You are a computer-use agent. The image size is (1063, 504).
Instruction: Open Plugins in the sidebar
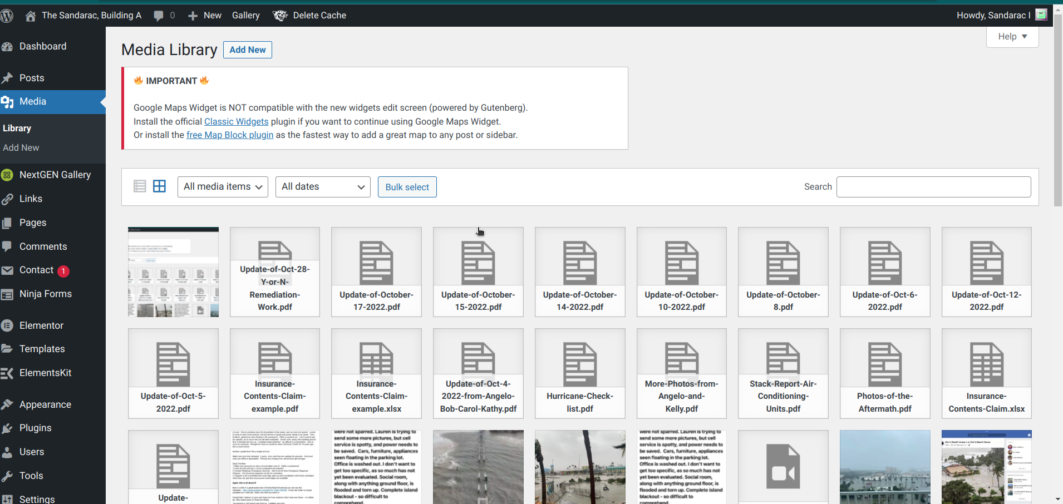(x=35, y=428)
